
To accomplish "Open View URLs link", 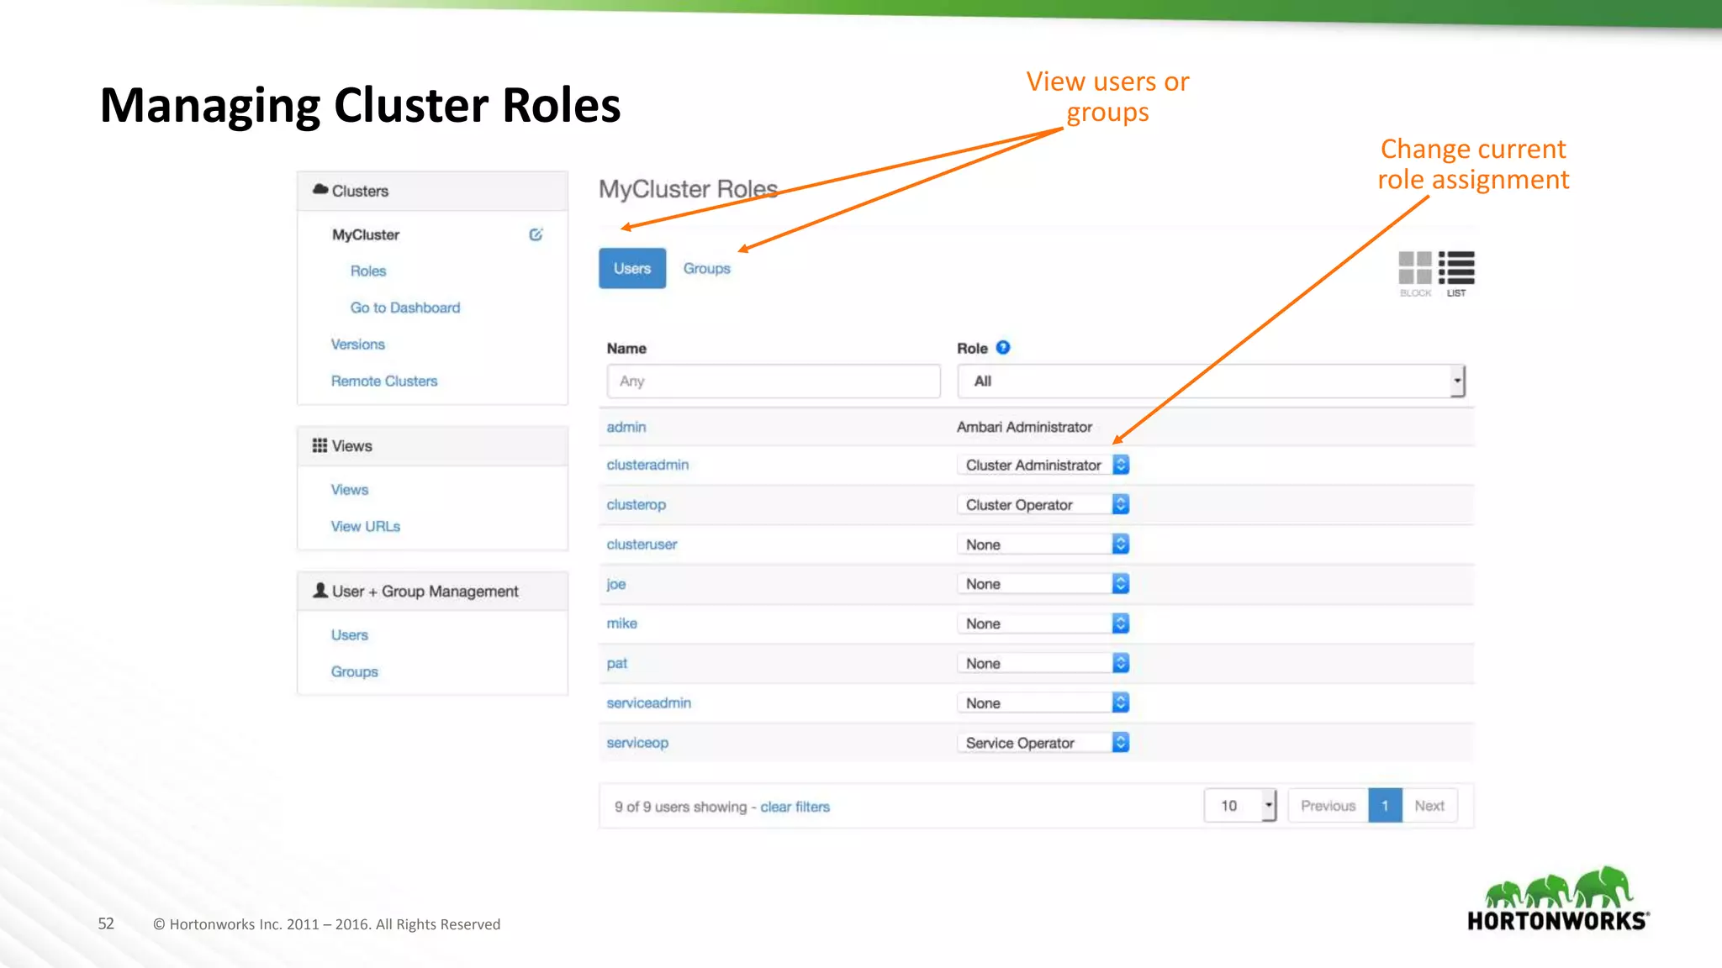I will pos(365,526).
